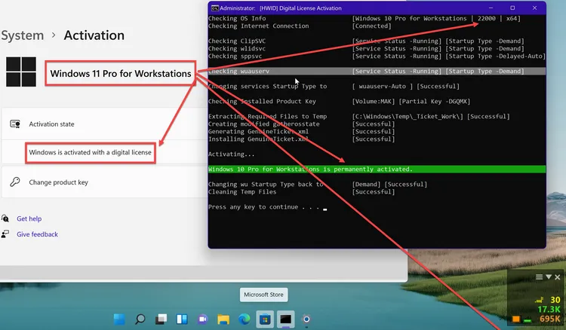Click '695K' value in network widget
Viewport: 566px width, 330px height.
(x=549, y=319)
